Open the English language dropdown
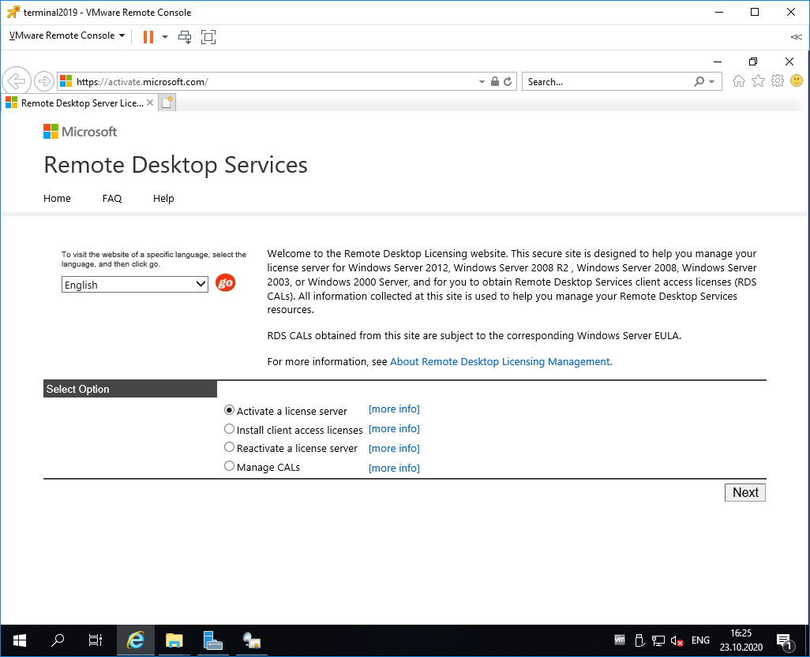Viewport: 810px width, 657px height. [x=135, y=285]
